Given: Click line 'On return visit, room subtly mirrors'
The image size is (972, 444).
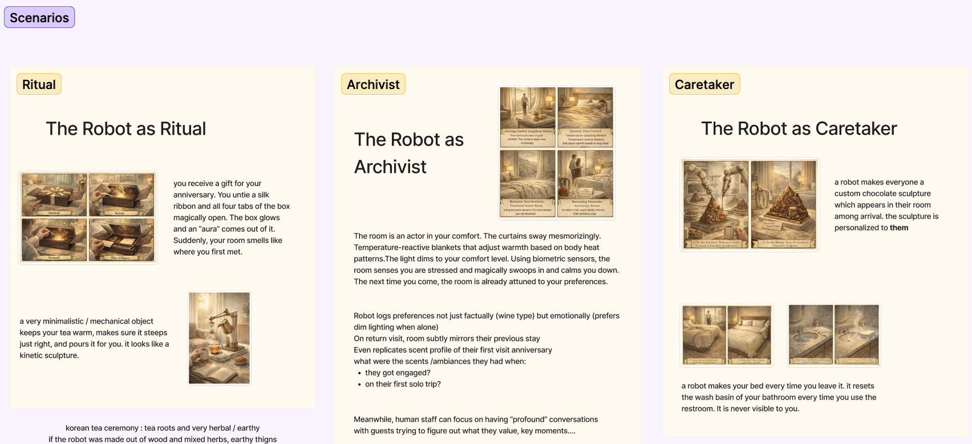Looking at the screenshot, I should point(447,338).
